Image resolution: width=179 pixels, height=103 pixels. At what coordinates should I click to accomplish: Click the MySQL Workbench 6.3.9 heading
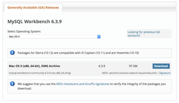[35, 22]
